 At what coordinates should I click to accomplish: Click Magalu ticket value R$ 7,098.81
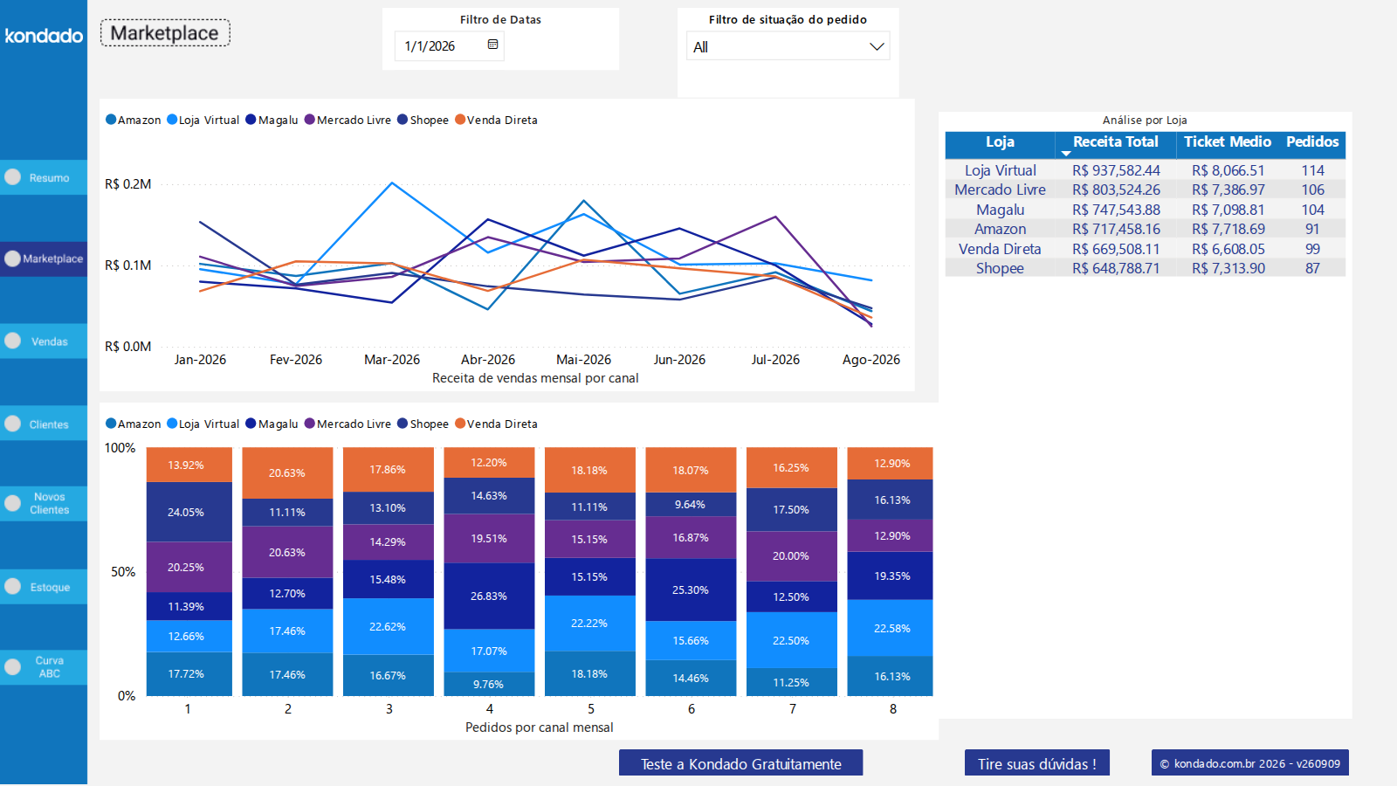(x=1228, y=210)
